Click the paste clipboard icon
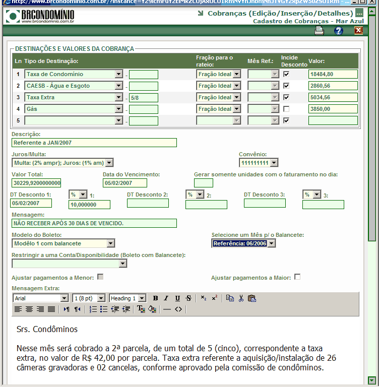Viewport: 379px width, 387px height. 252,298
